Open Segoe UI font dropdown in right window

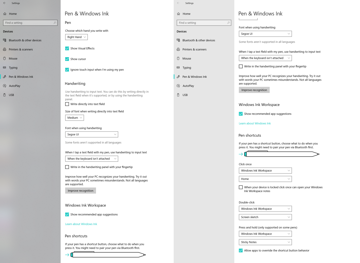point(265,34)
